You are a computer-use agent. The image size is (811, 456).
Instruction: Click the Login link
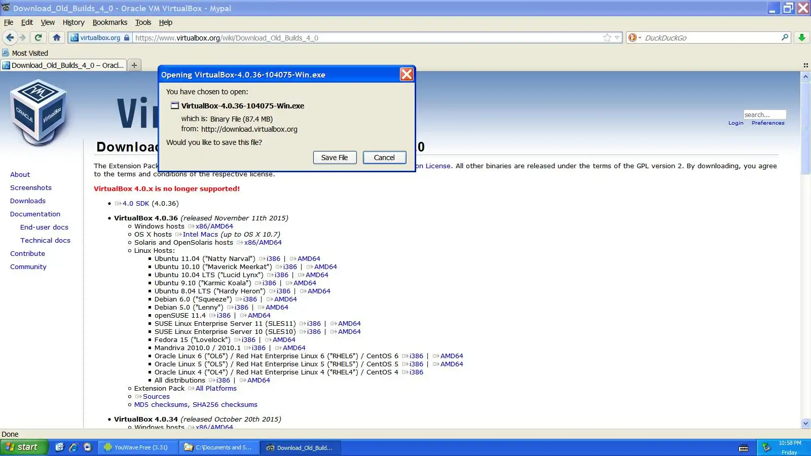point(736,123)
